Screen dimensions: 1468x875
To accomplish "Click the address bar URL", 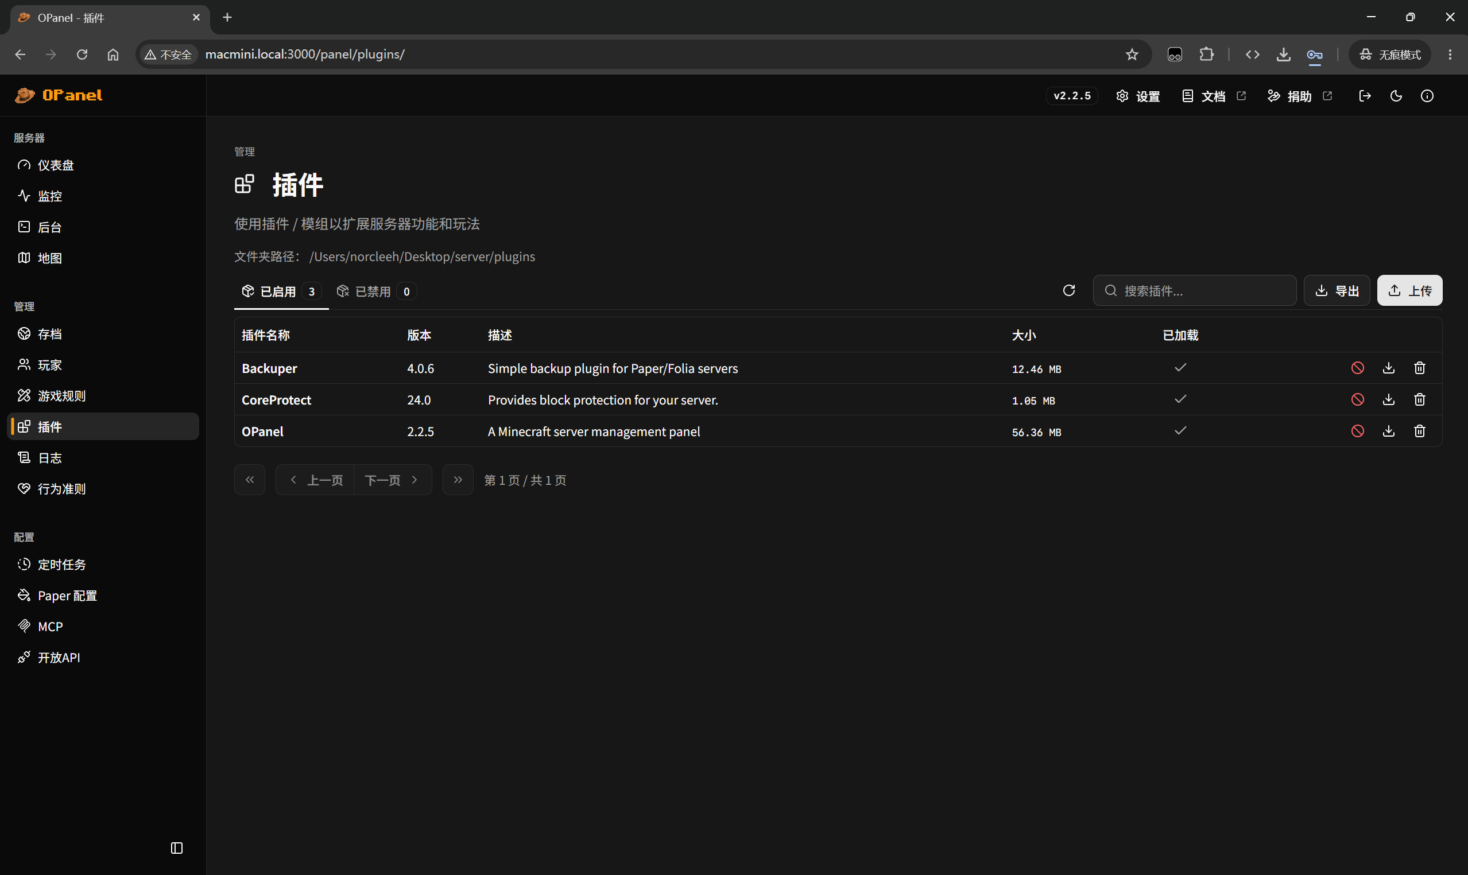I will [x=304, y=55].
